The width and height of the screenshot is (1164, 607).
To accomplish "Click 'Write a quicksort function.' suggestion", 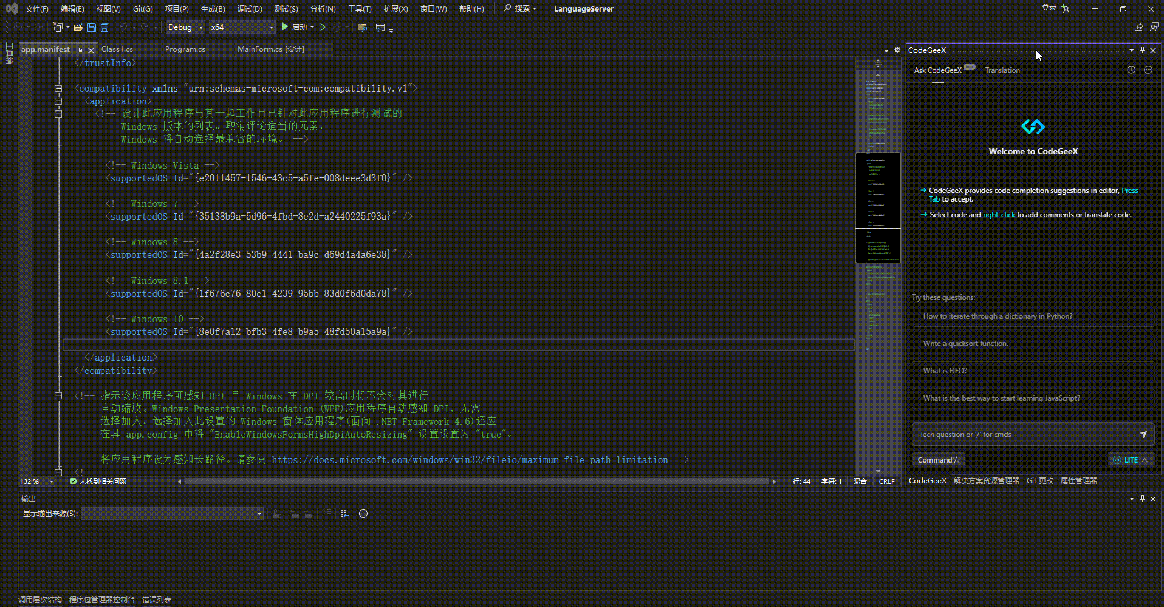I will [1033, 344].
